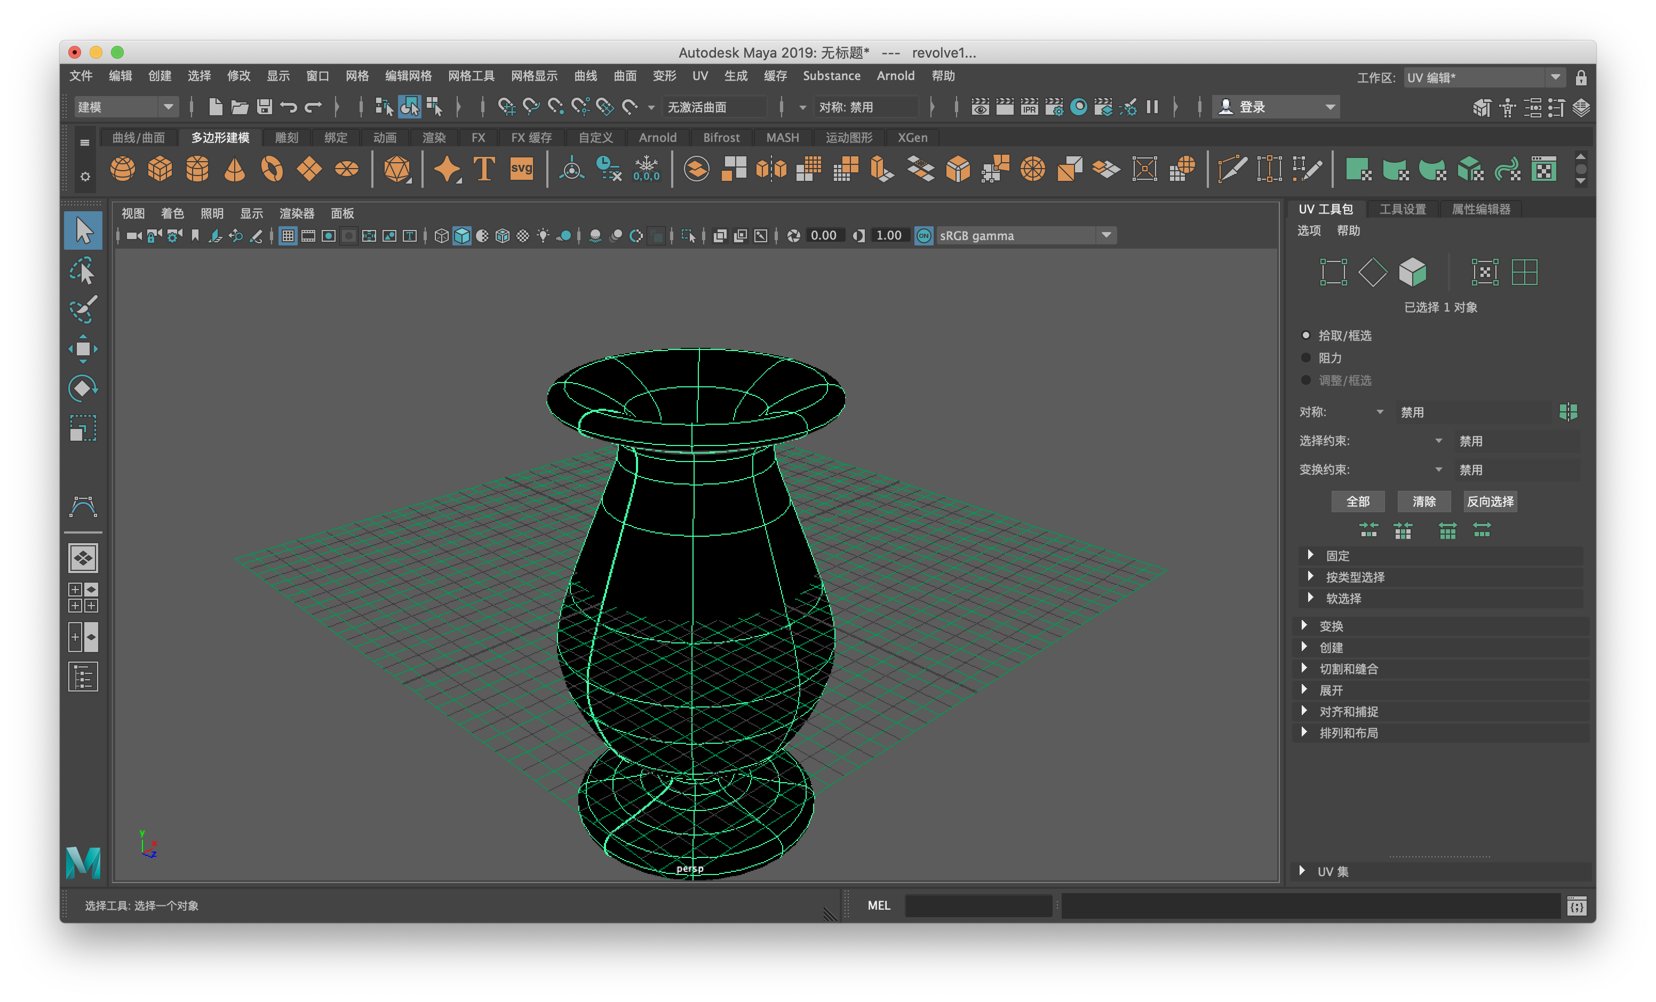1656x1002 pixels.
Task: Activate the Lasso select tool
Action: pyautogui.click(x=83, y=271)
